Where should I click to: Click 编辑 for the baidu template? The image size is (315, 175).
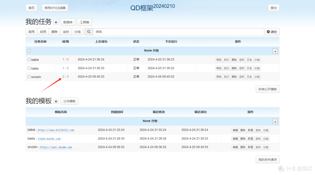point(235,138)
